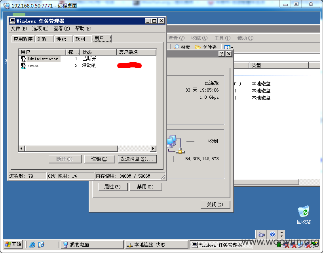Launch Internet Explorer from quick launch
Image resolution: width=323 pixels, height=253 pixels.
tap(32, 245)
